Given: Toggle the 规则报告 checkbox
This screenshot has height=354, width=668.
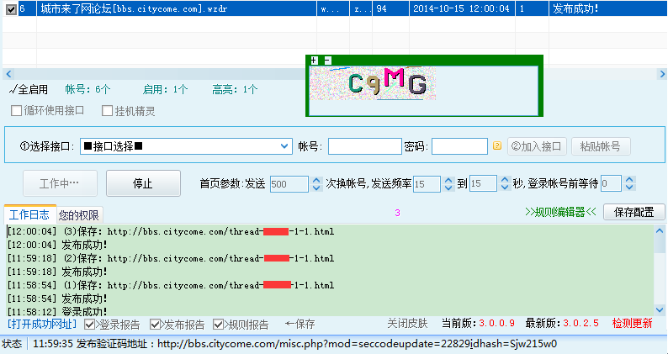Looking at the screenshot, I should 219,324.
